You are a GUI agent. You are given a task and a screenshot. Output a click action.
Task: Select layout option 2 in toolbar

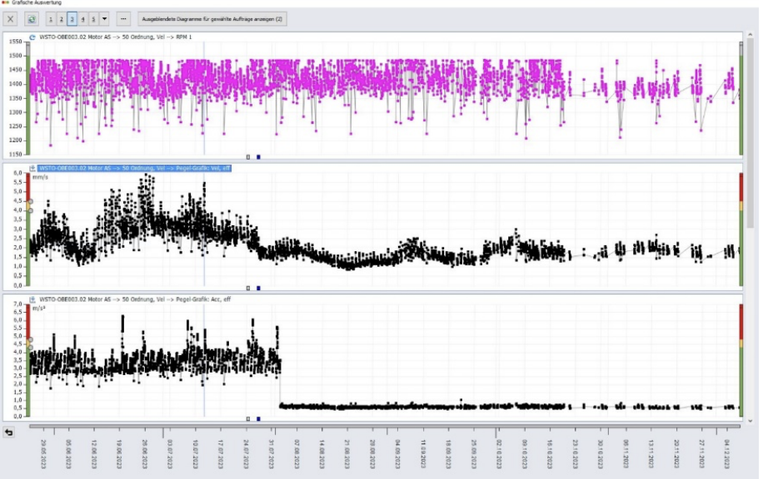tap(62, 18)
